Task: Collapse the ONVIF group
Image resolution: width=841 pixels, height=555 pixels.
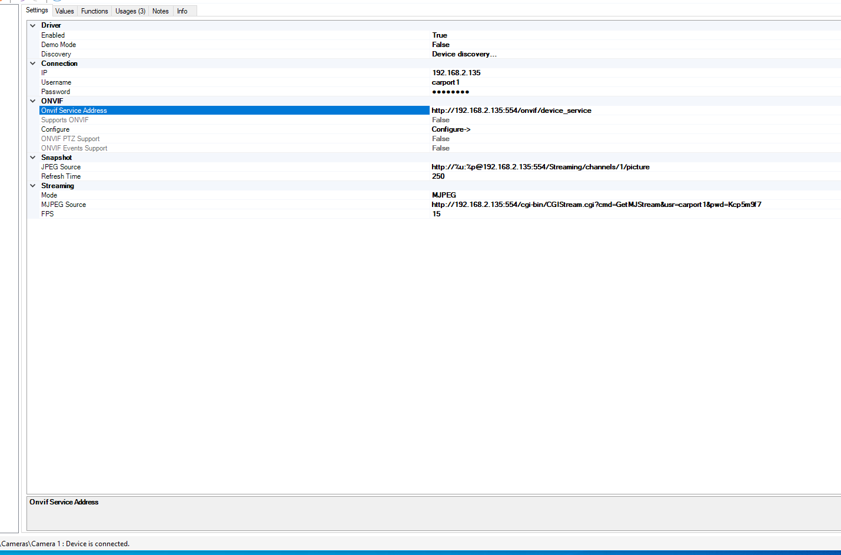Action: (x=33, y=101)
